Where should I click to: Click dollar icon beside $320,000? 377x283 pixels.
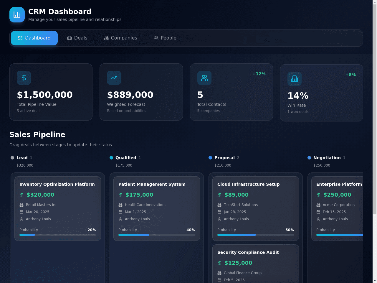tap(22, 195)
